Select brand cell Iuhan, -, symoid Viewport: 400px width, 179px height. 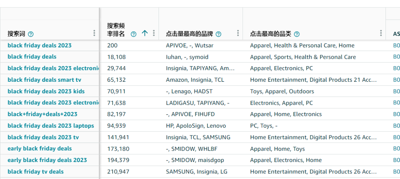[x=187, y=57]
